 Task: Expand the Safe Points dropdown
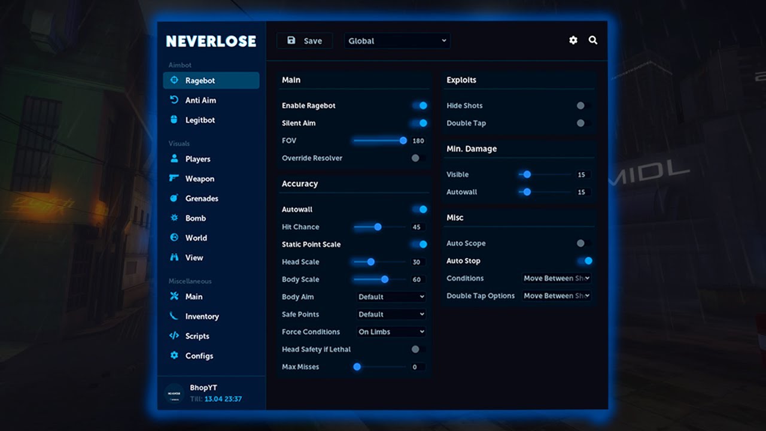[x=391, y=314]
